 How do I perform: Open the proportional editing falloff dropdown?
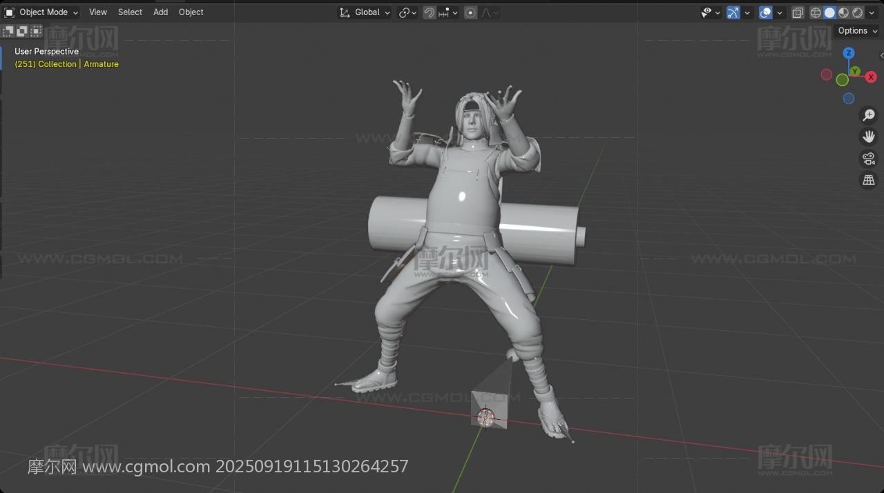[490, 12]
